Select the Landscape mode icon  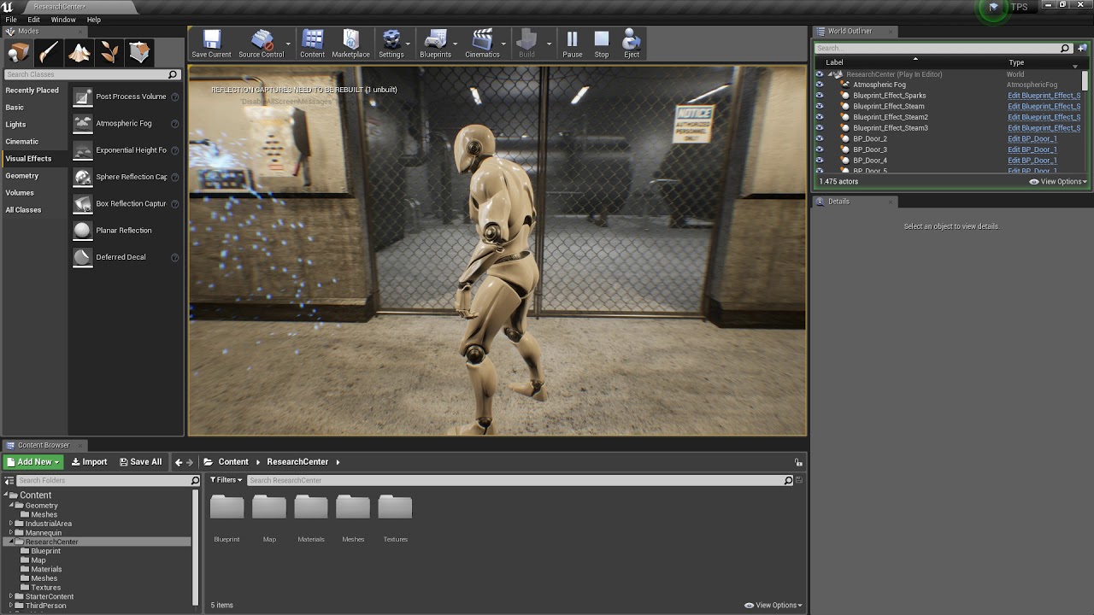point(79,53)
